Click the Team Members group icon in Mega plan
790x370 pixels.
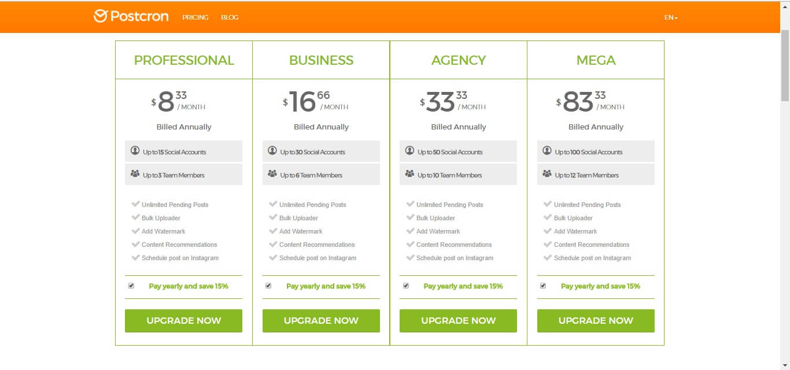(x=547, y=174)
